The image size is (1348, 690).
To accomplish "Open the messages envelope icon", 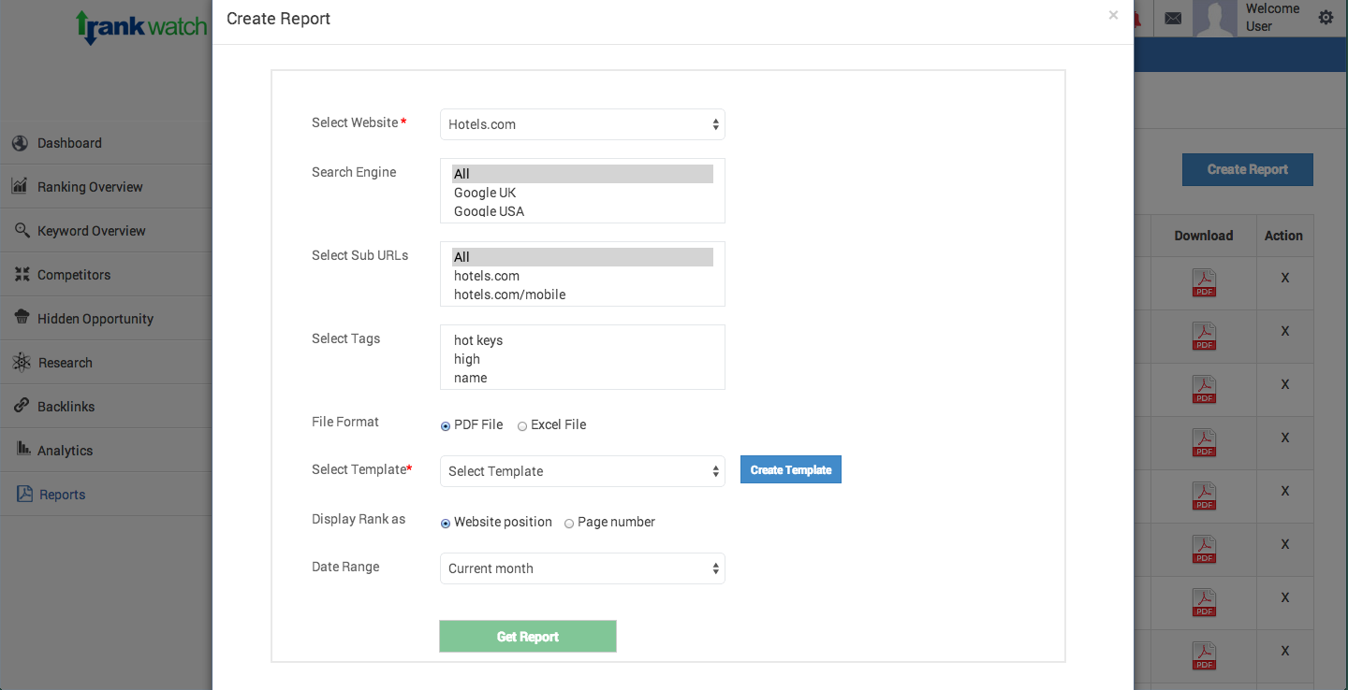I will [1173, 18].
